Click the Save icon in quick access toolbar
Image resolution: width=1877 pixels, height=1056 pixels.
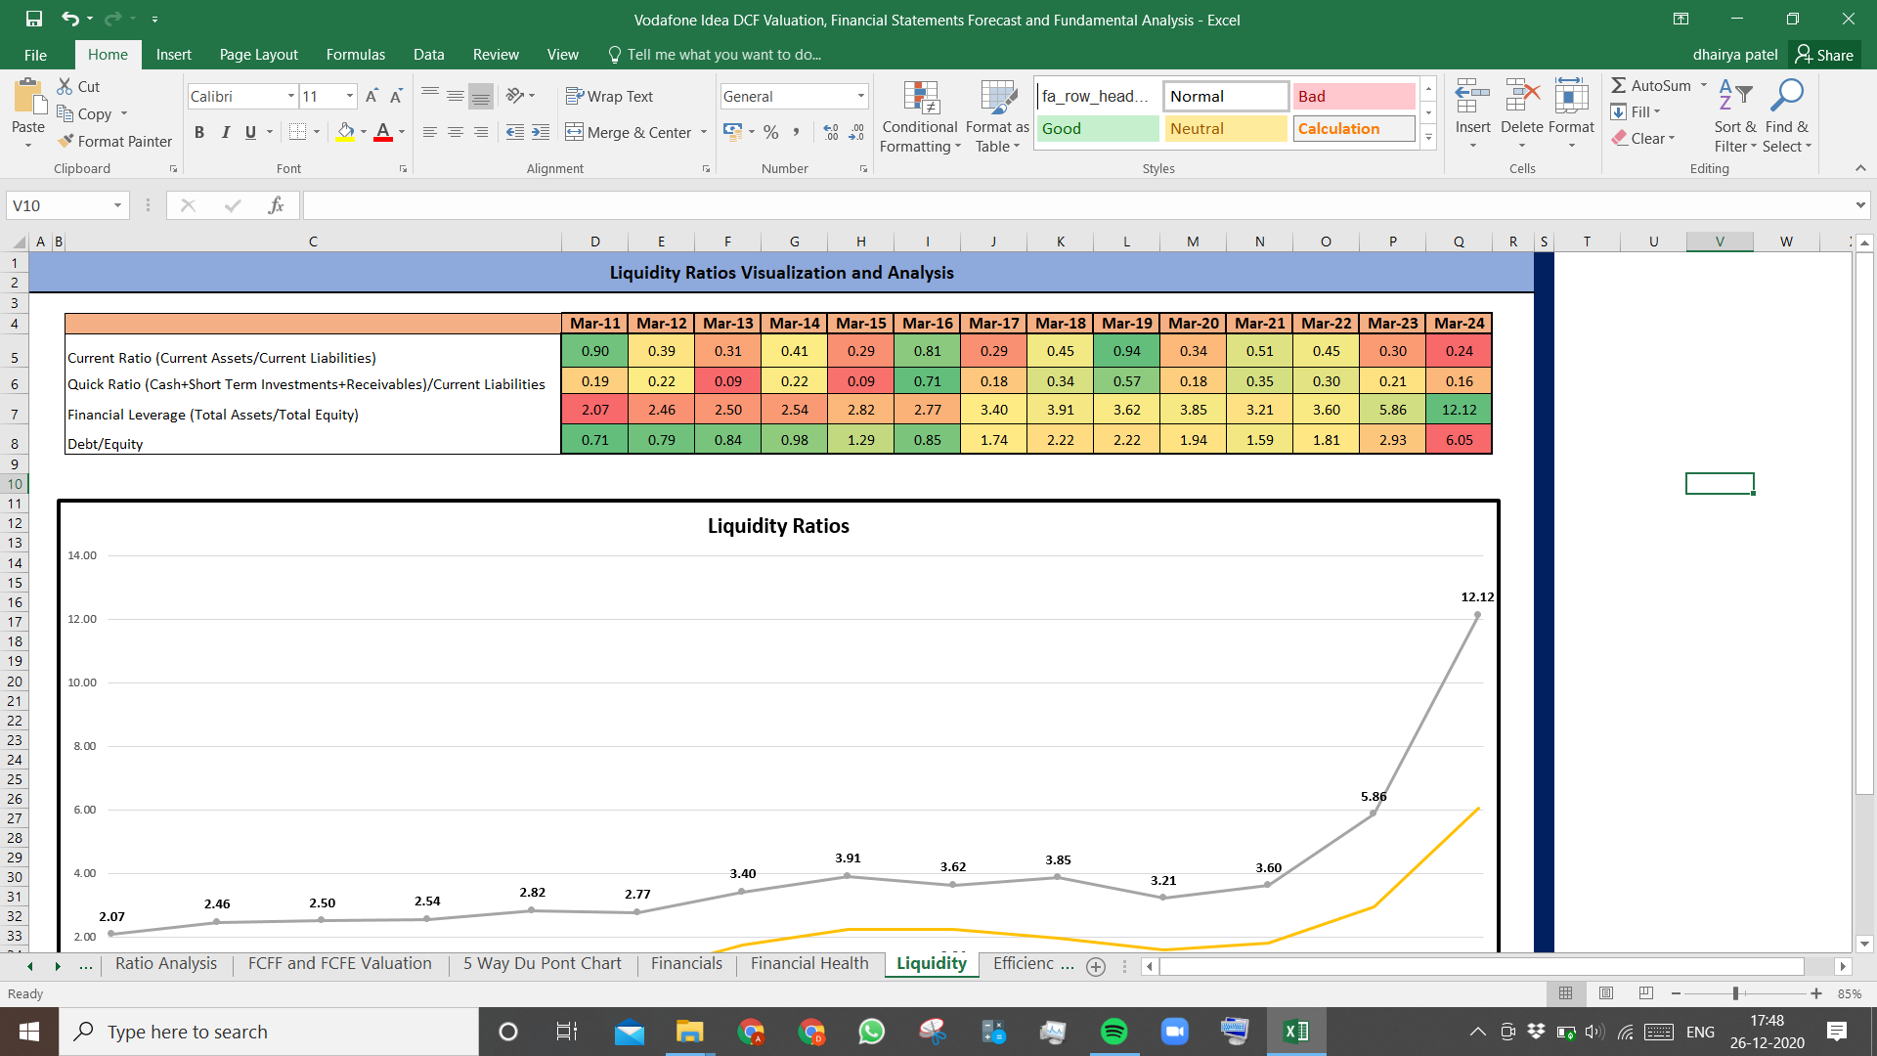tap(34, 19)
